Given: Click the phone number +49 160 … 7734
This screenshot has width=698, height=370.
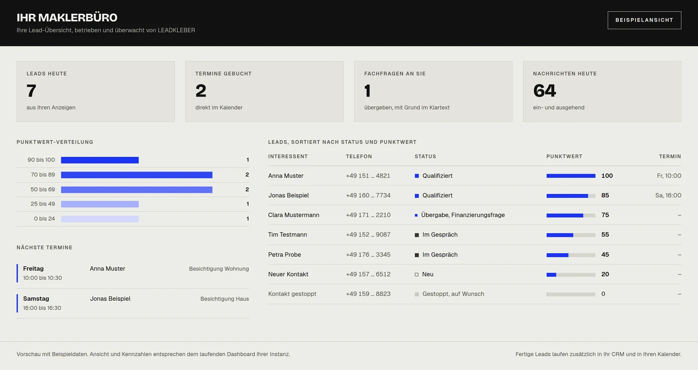Looking at the screenshot, I should coord(368,196).
